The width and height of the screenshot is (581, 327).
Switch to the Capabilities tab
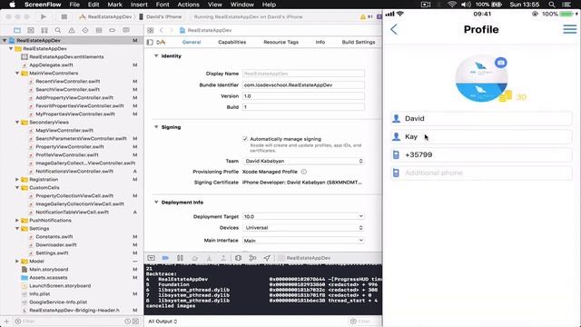[x=232, y=42]
